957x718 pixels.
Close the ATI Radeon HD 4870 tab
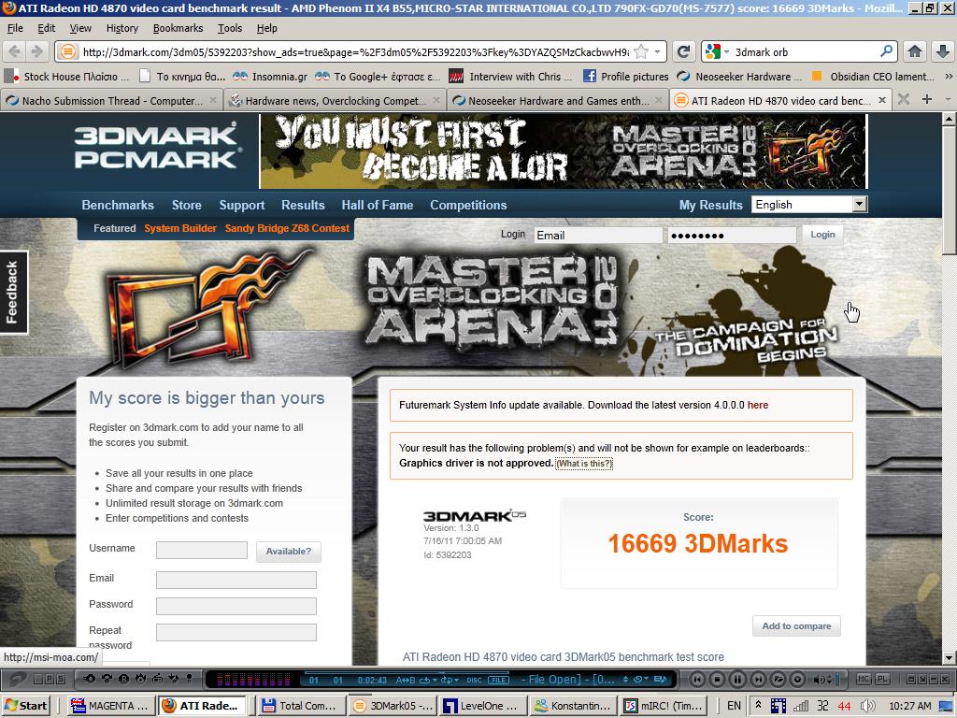point(882,100)
